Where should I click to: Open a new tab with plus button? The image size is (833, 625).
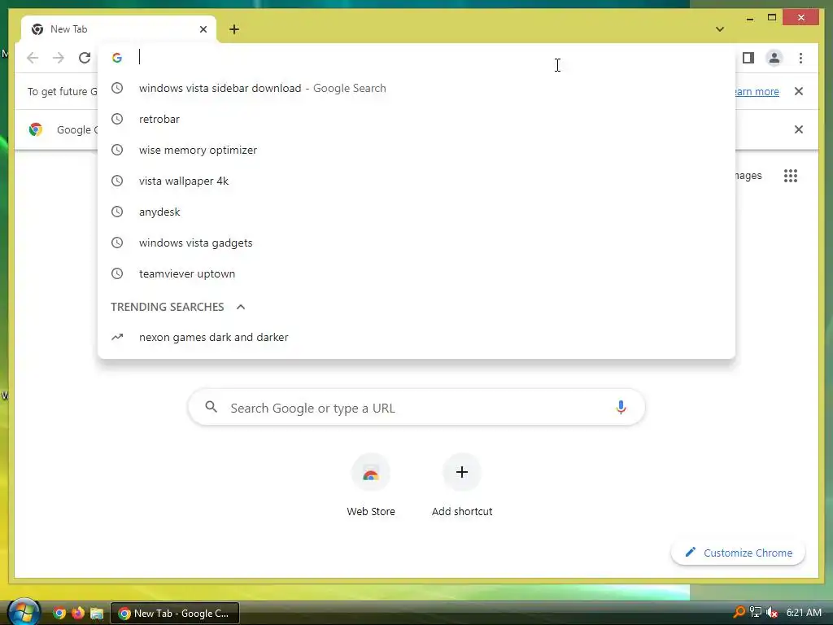234,29
